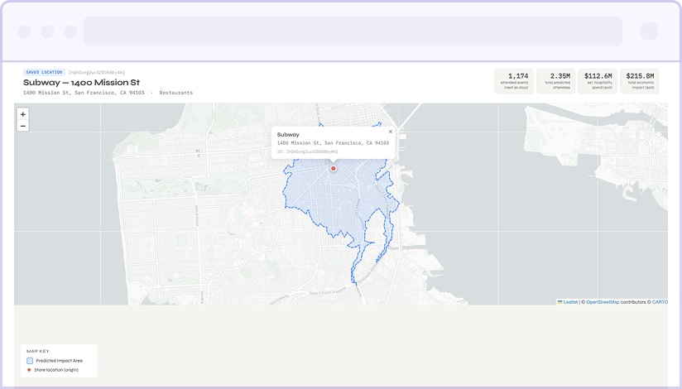Click the ID line in the map popup
The width and height of the screenshot is (682, 389).
tap(307, 151)
